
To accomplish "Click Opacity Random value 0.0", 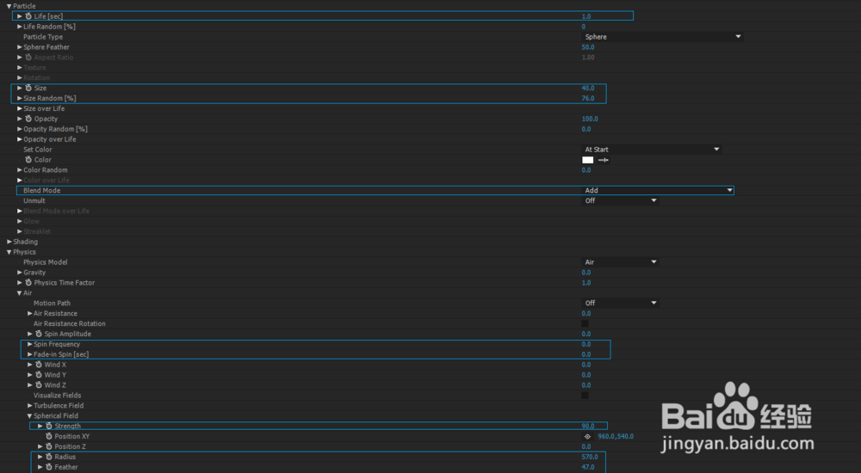I will (586, 129).
